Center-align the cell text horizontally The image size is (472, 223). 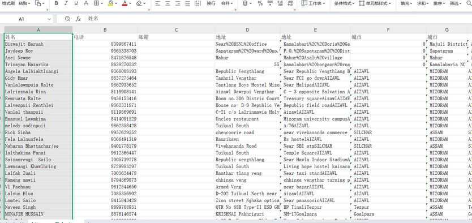(168, 3)
